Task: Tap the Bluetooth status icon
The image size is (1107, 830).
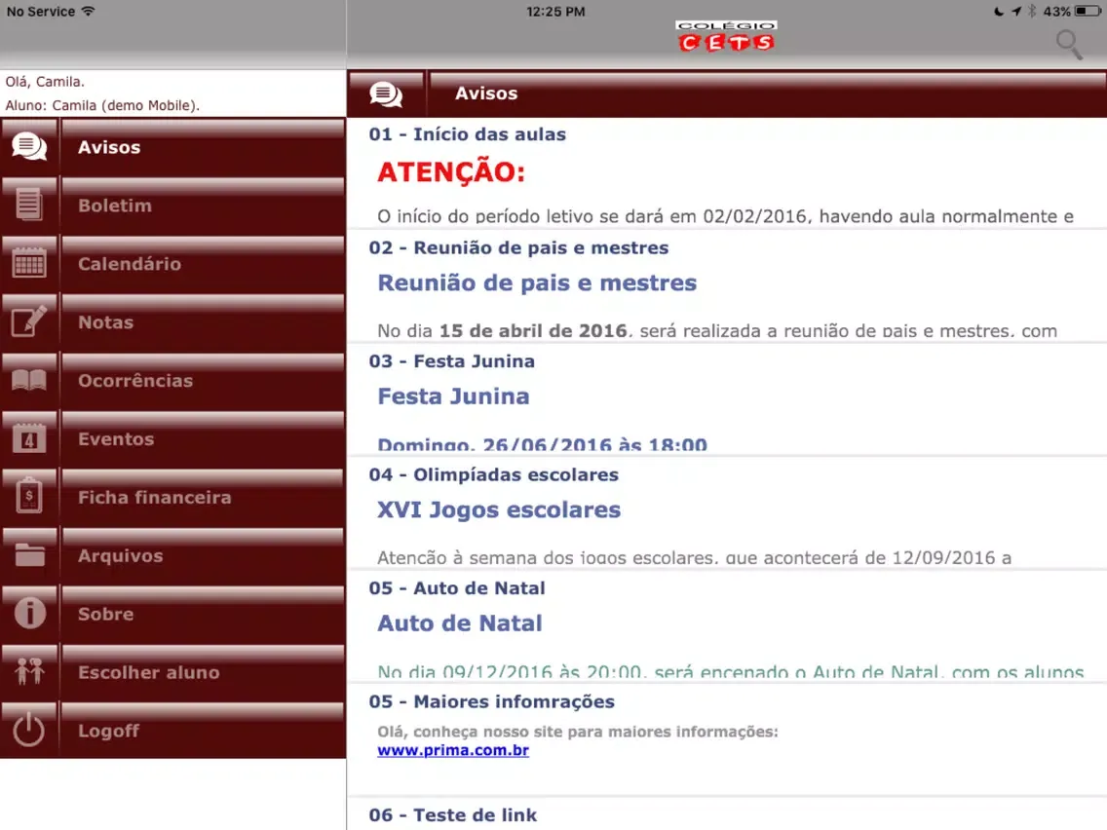Action: (x=1032, y=12)
